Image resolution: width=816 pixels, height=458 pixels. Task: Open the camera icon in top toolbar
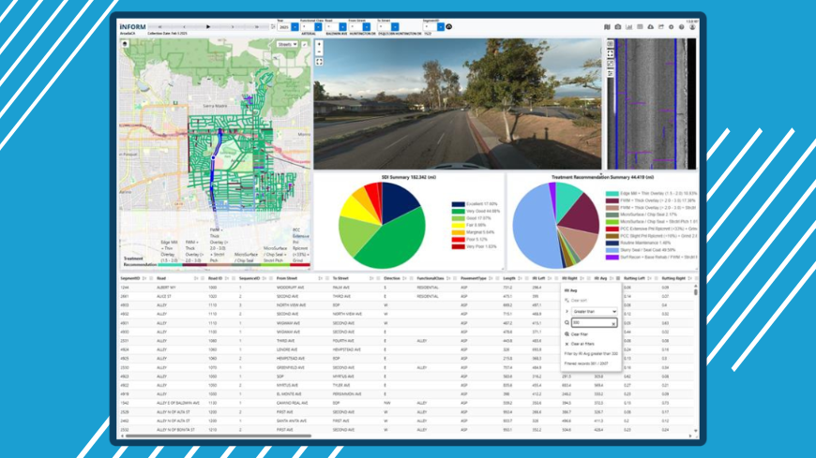pos(618,27)
